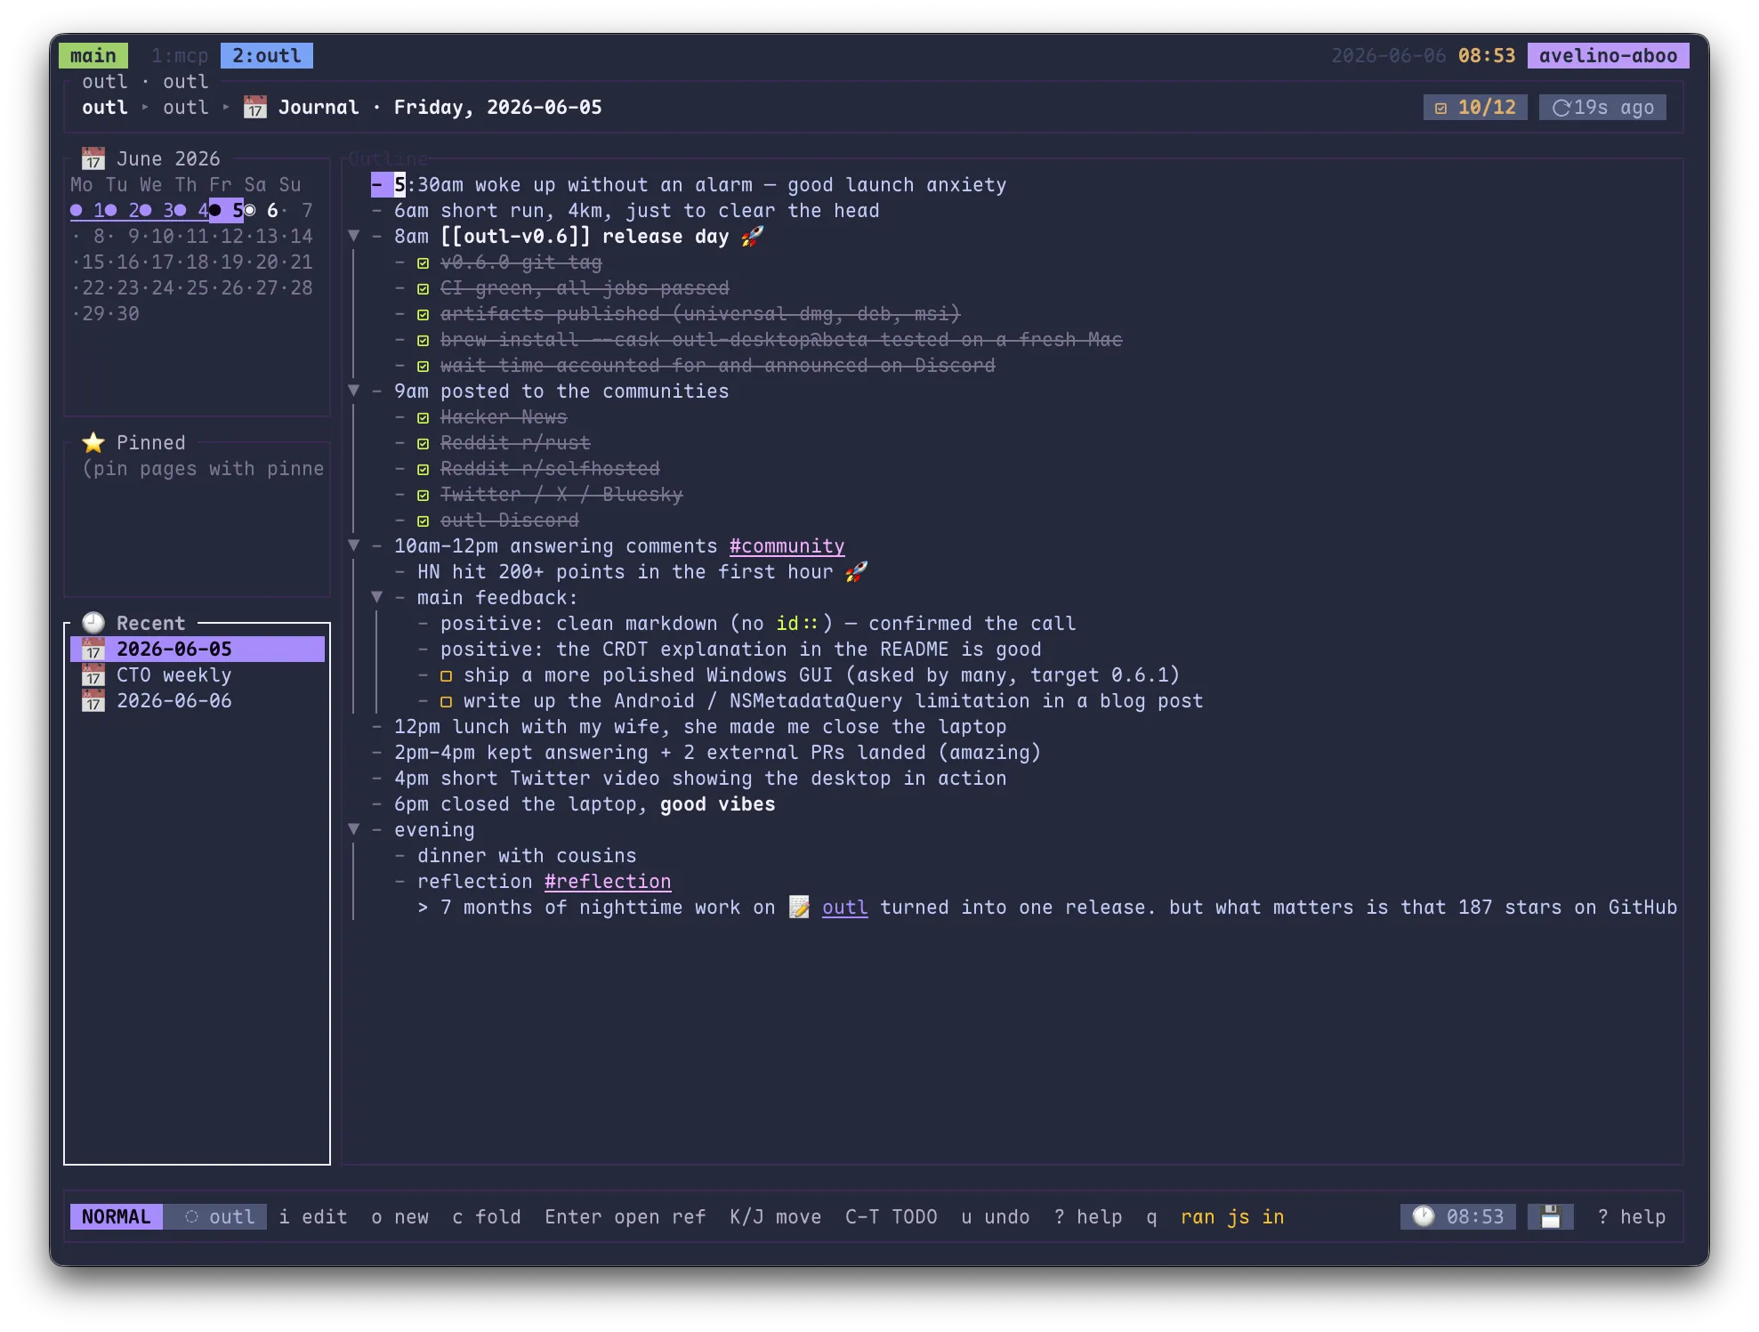This screenshot has height=1332, width=1759.
Task: Click 6pm closed the laptop line
Action: (x=585, y=804)
